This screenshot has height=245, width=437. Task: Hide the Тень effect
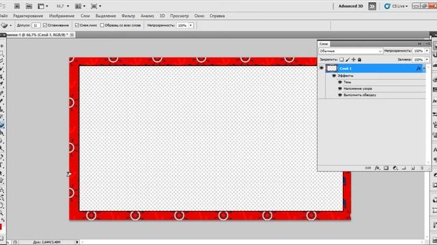[x=340, y=82]
